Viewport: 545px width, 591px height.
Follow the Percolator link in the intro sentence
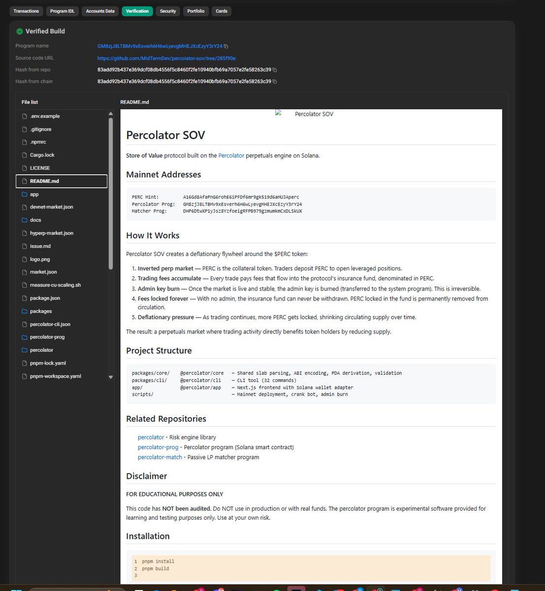click(x=231, y=156)
